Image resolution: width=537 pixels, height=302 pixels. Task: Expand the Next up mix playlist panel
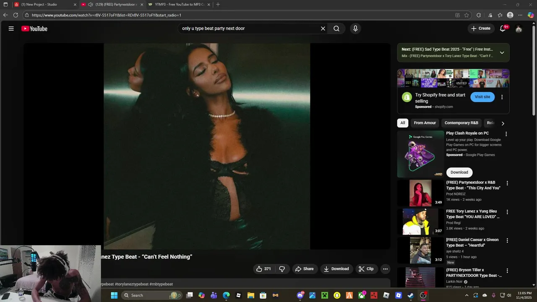point(502,53)
